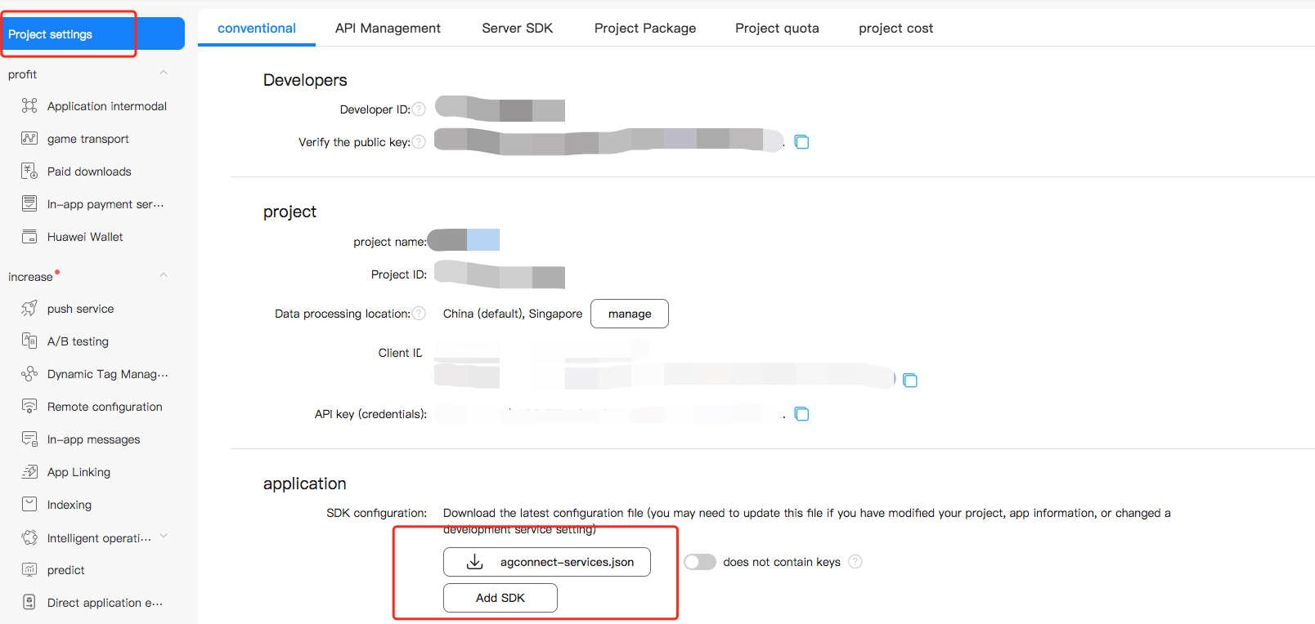Viewport: 1315px width, 624px height.
Task: Copy the Client ID value
Action: pos(910,381)
